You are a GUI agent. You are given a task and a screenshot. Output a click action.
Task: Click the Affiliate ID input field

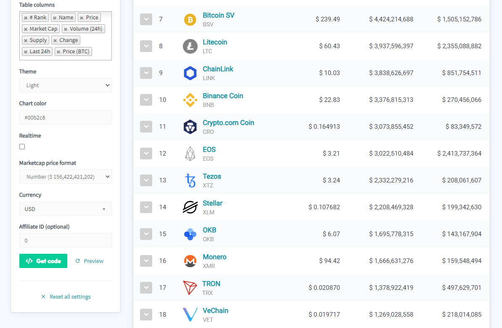click(65, 240)
